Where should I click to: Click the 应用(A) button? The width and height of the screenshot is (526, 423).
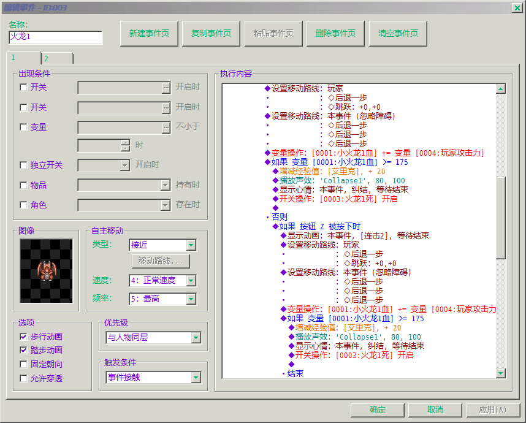[x=493, y=410]
